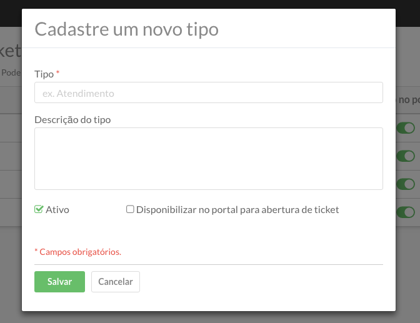Uncheck the Ativo checkbox
The height and width of the screenshot is (323, 420).
39,209
